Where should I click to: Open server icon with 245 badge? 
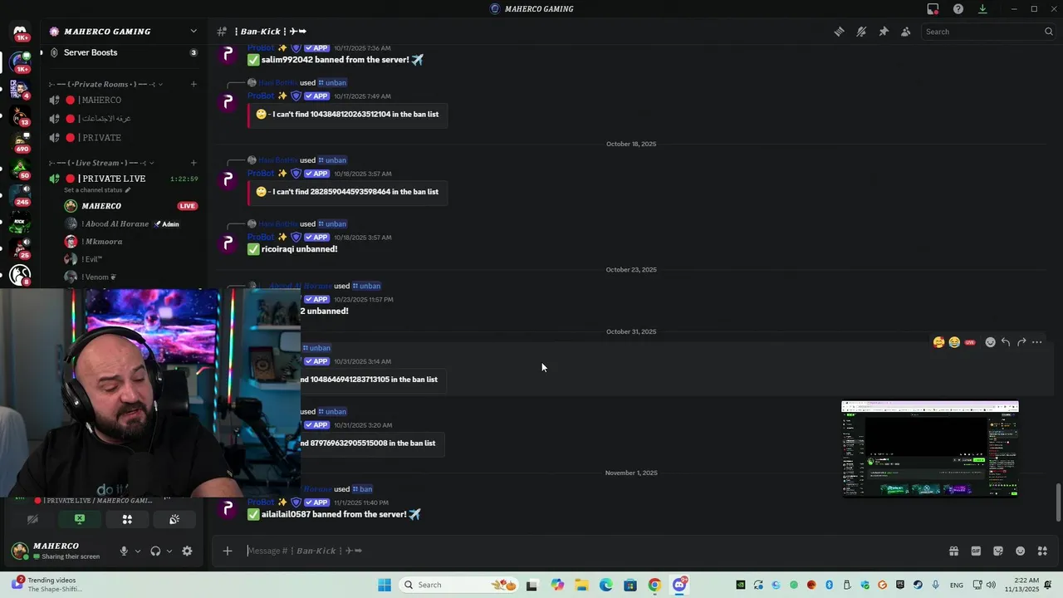(x=20, y=194)
